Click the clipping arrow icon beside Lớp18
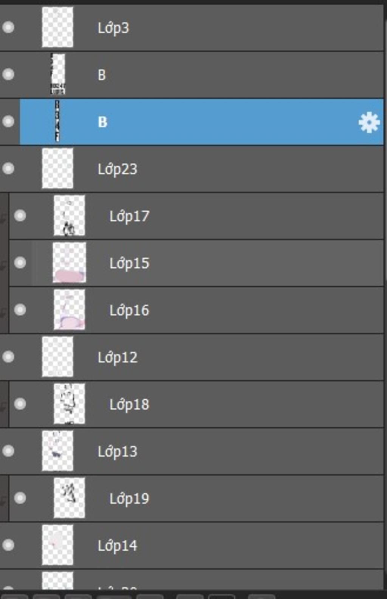The image size is (387, 599). pos(3,406)
